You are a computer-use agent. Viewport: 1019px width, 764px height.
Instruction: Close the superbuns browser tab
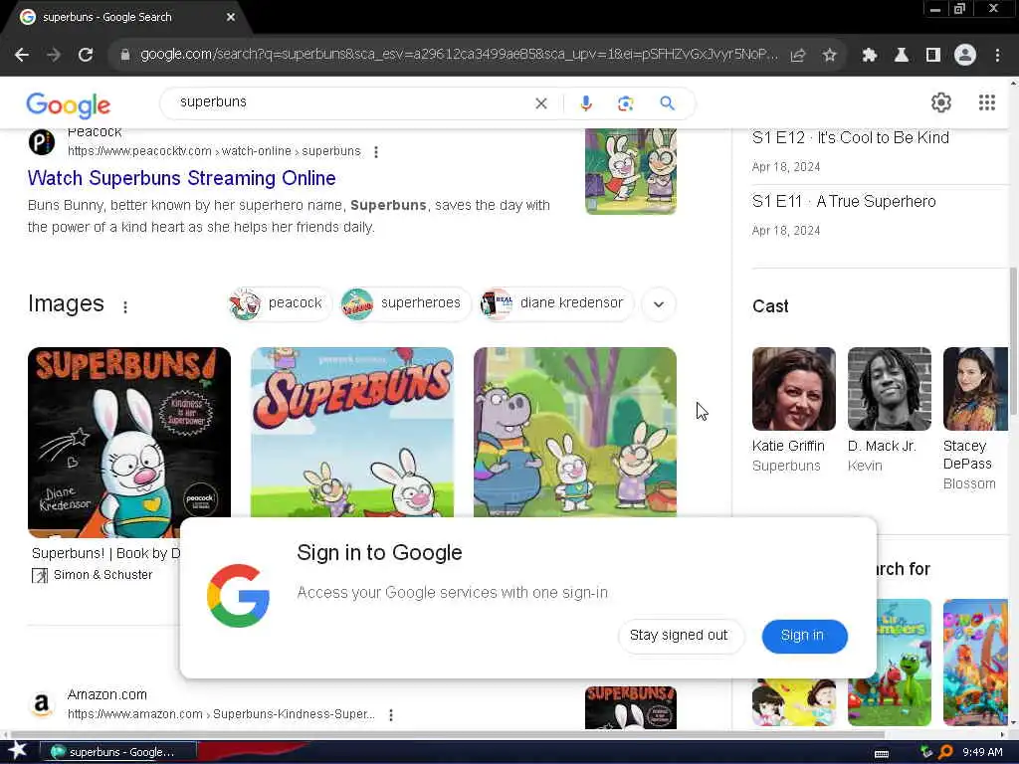coord(231,18)
